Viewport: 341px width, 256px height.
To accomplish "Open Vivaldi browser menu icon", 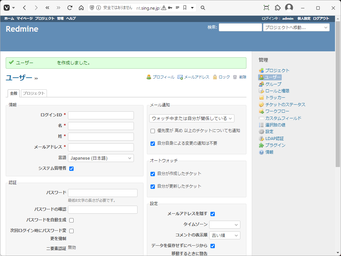I will coord(7,8).
